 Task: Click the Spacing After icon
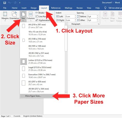(79, 20)
